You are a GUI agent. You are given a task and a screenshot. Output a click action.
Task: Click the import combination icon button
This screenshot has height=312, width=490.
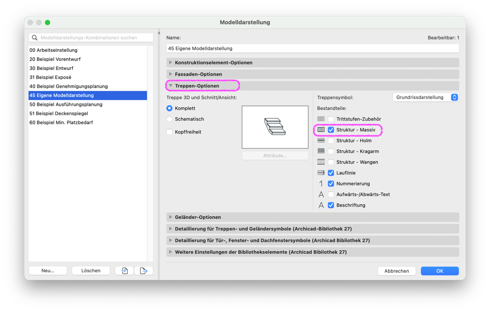coord(124,271)
